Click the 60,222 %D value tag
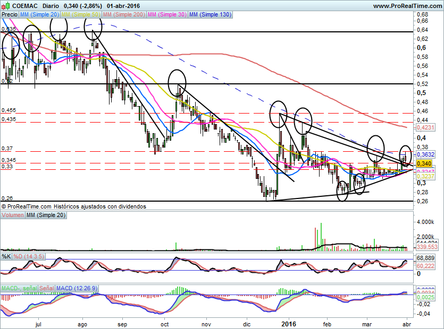 click(x=425, y=266)
